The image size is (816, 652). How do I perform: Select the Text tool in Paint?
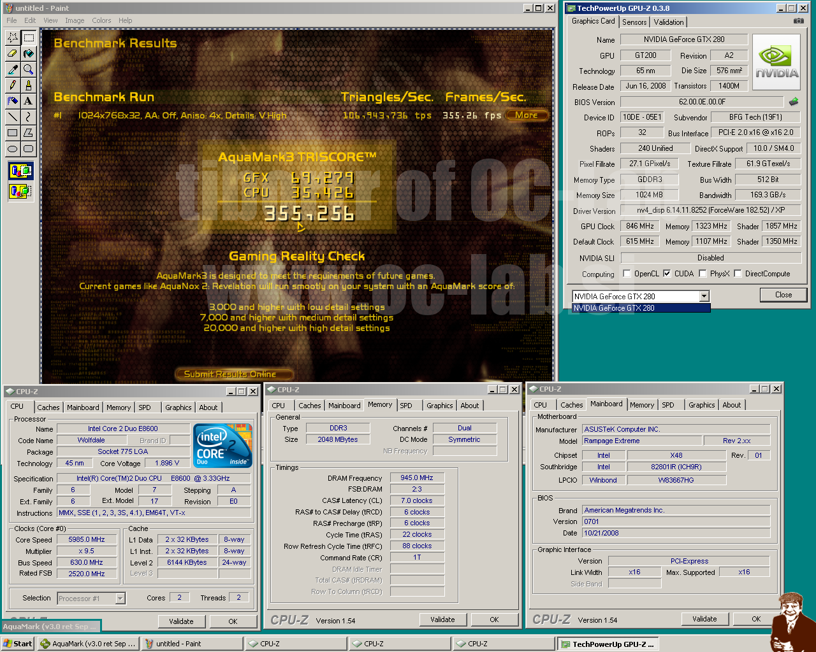[29, 101]
